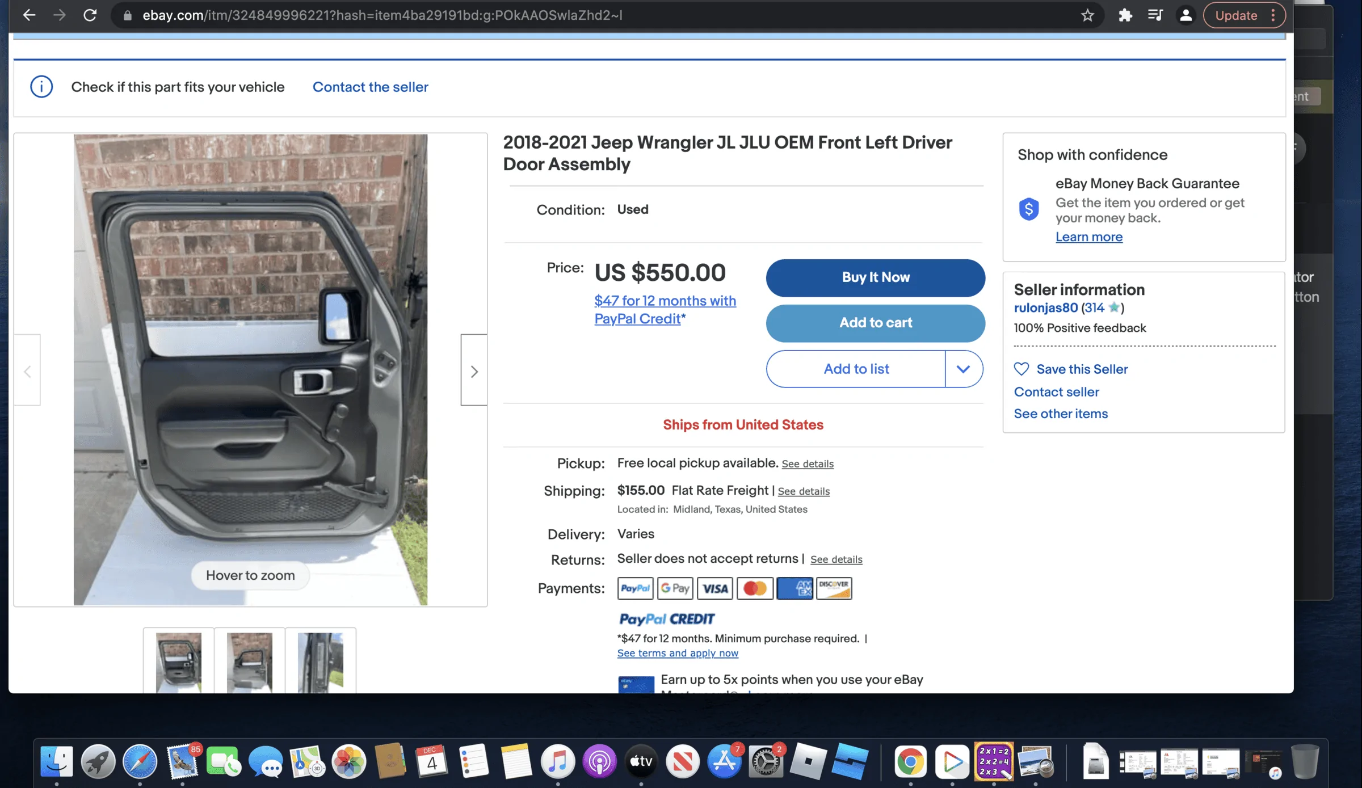Open Calendar showing Dec 4 in the Dock
Image resolution: width=1362 pixels, height=788 pixels.
pyautogui.click(x=432, y=761)
